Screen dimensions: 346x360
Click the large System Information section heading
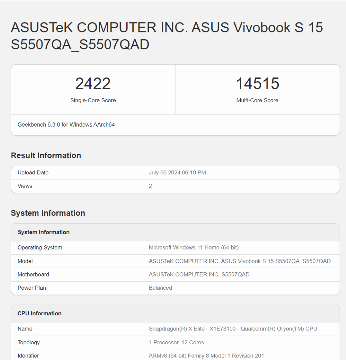point(48,213)
